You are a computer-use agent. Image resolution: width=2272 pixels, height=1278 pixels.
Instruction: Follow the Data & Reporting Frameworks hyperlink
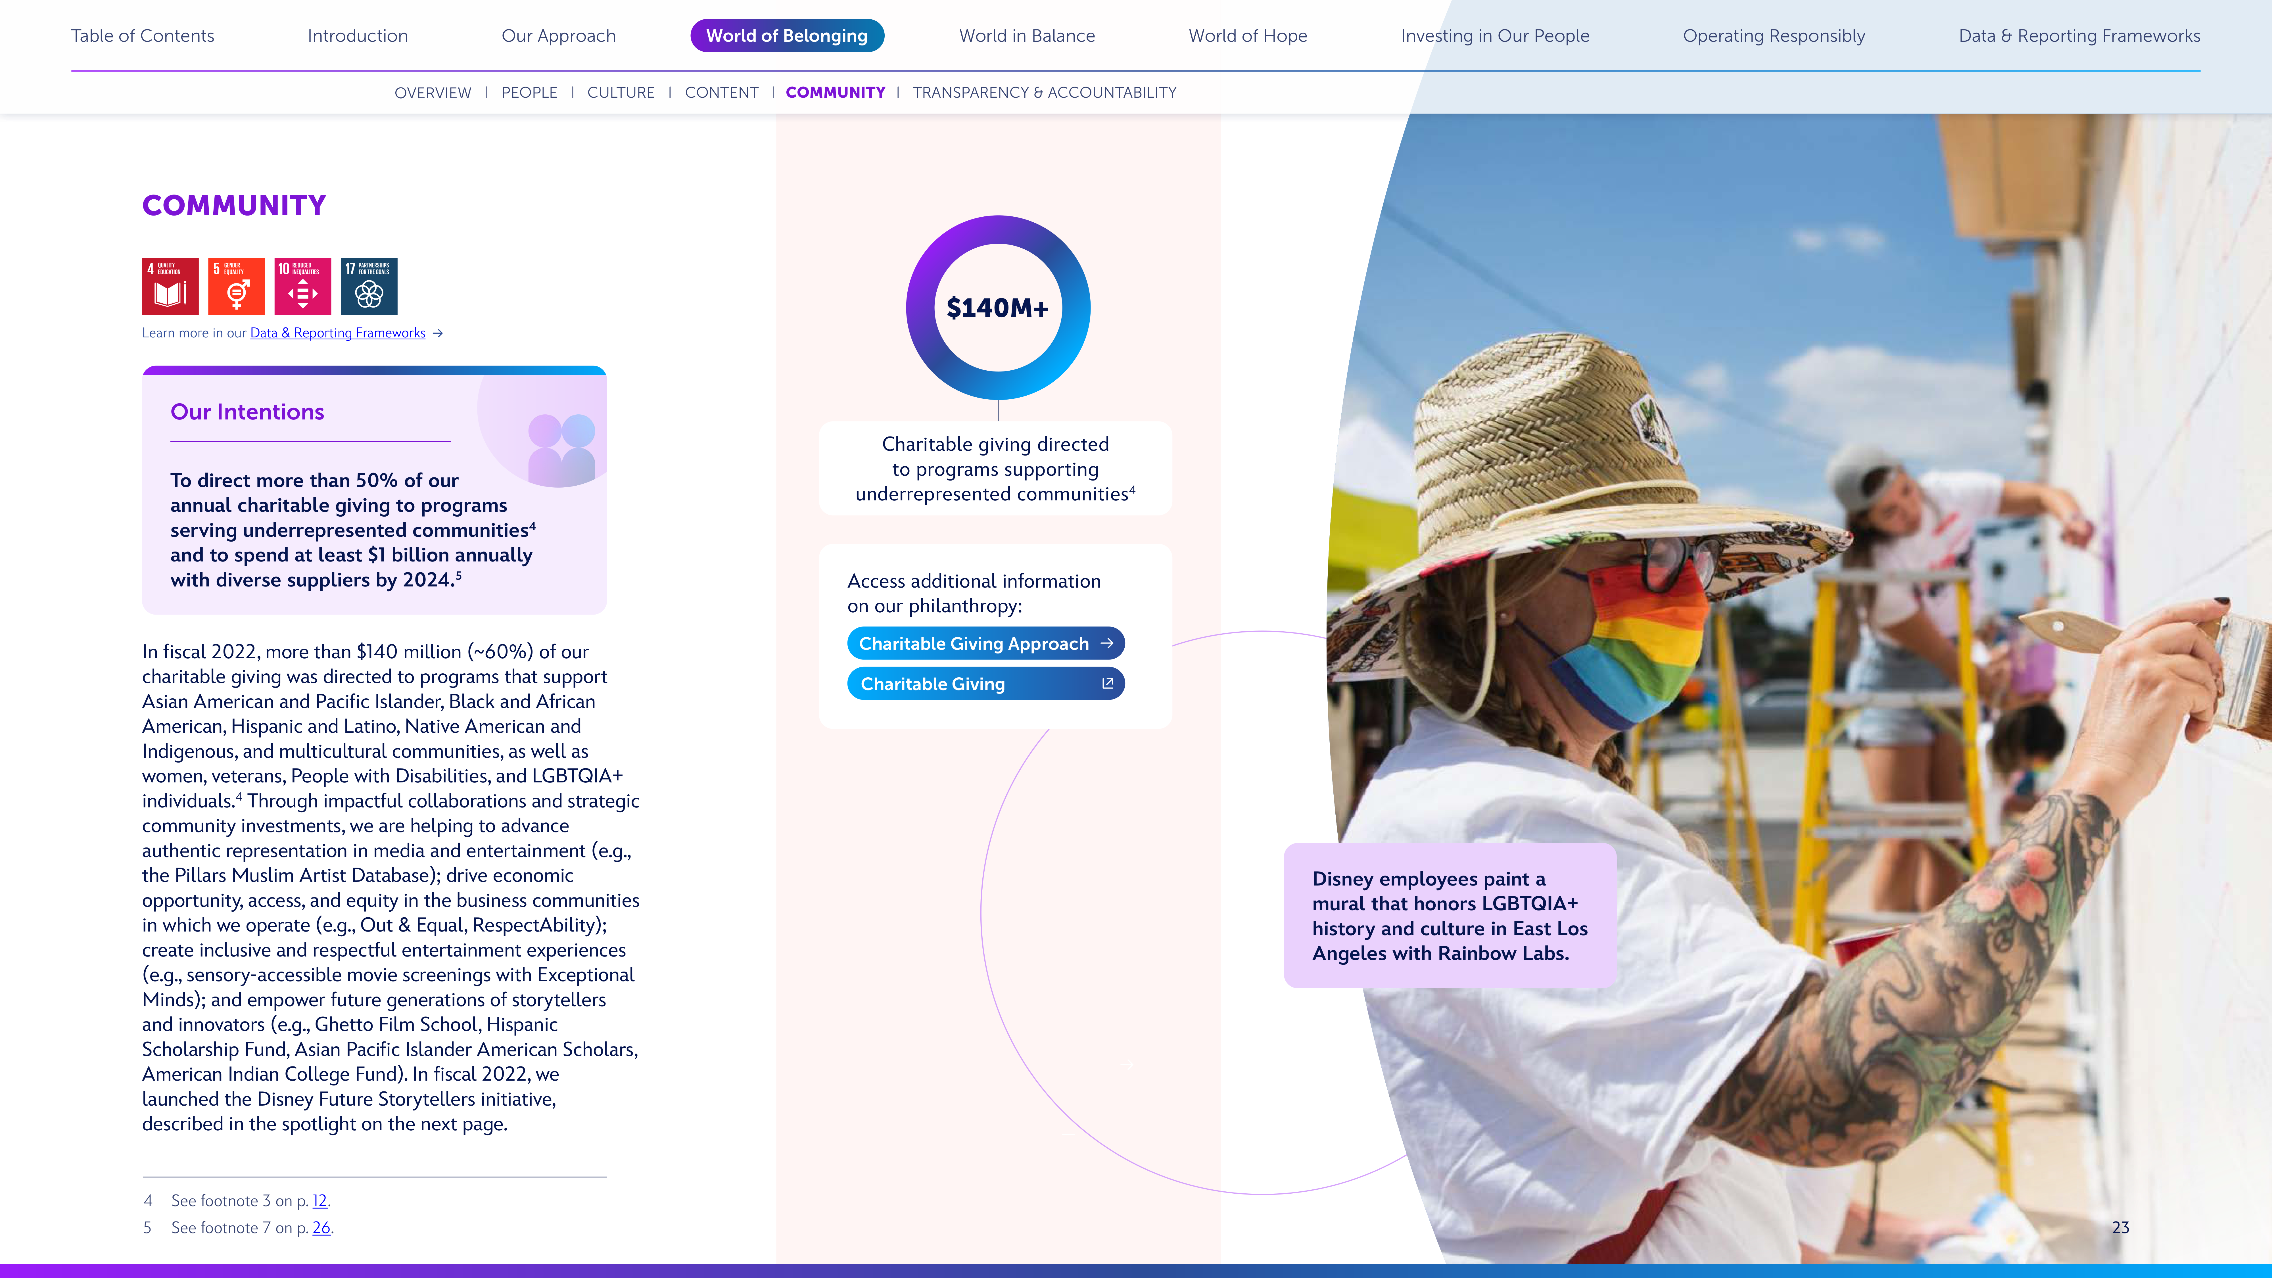coord(338,333)
